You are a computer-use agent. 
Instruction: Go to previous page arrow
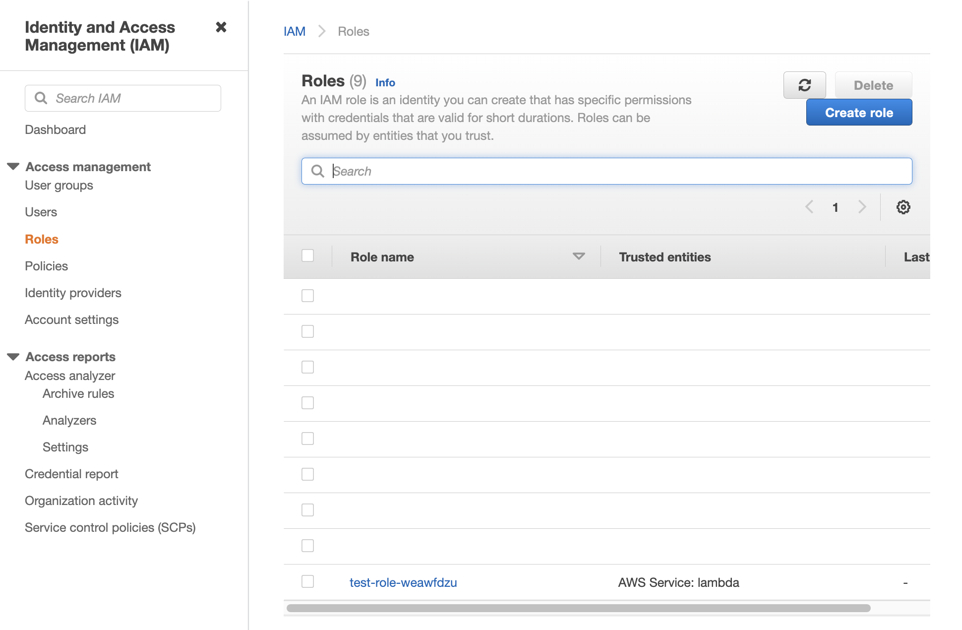(809, 207)
